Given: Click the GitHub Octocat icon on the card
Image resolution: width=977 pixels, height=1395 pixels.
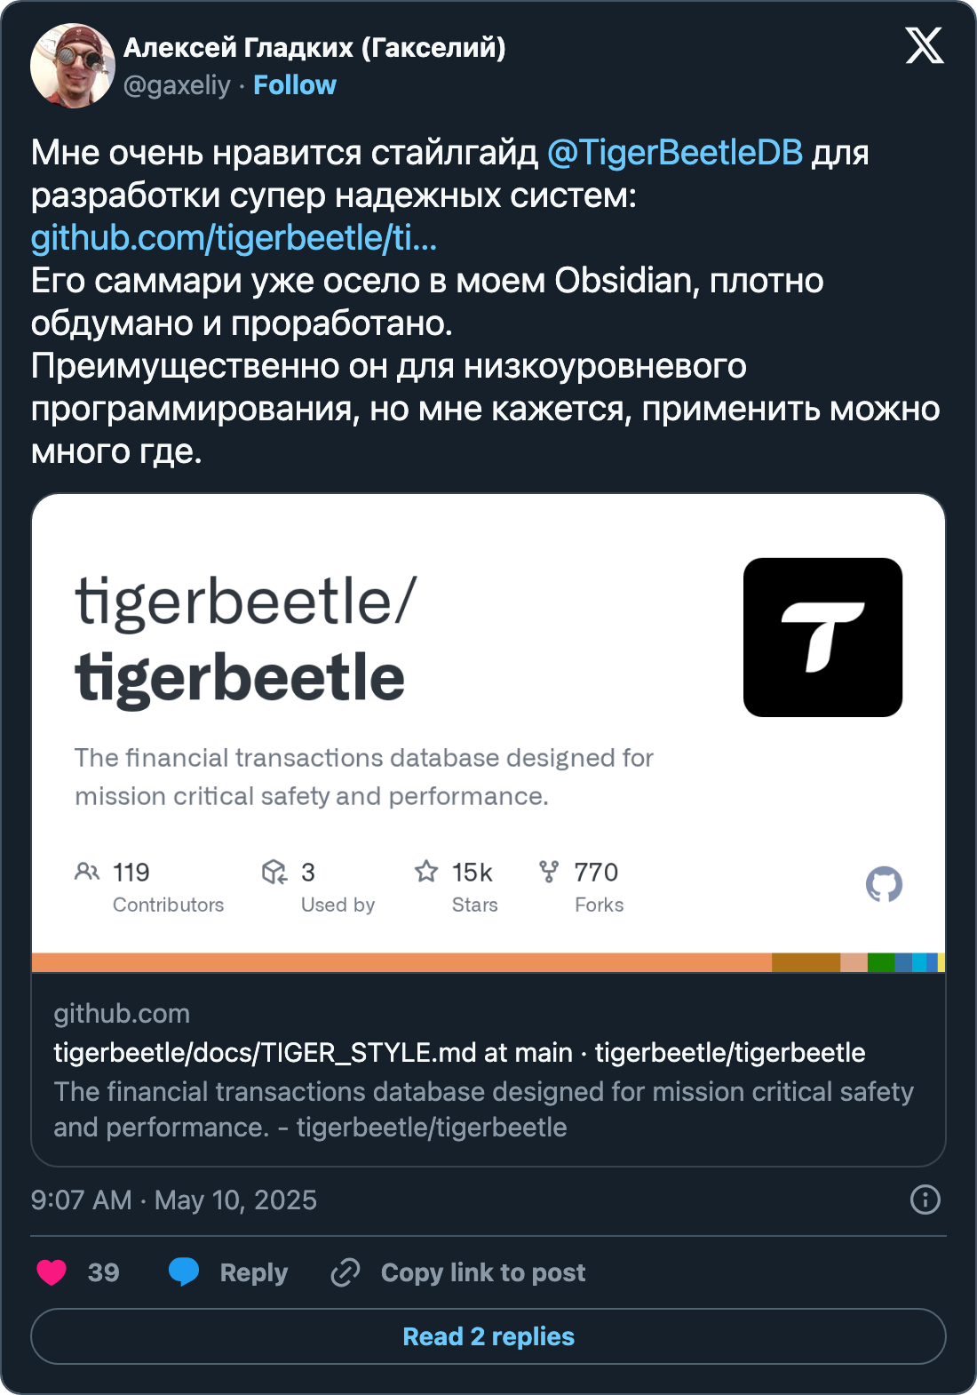Looking at the screenshot, I should coord(885,882).
